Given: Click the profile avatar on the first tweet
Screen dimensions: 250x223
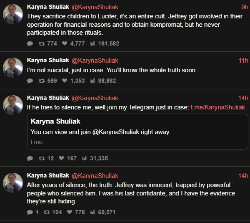Looking at the screenshot, I should [13, 14].
